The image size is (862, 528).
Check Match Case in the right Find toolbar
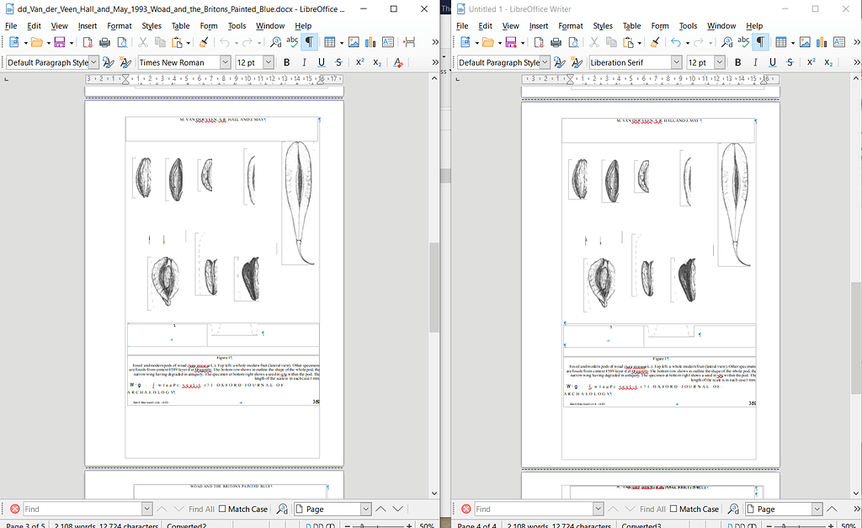coord(675,509)
